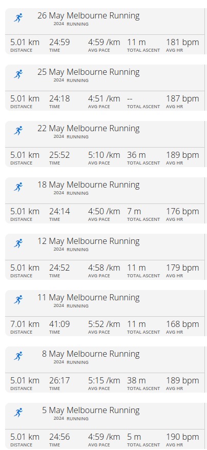Open the 18 May Melbourne Running title

(x=89, y=185)
